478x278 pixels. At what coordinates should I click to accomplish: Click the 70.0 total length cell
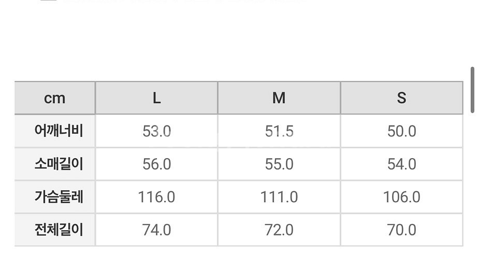click(401, 230)
